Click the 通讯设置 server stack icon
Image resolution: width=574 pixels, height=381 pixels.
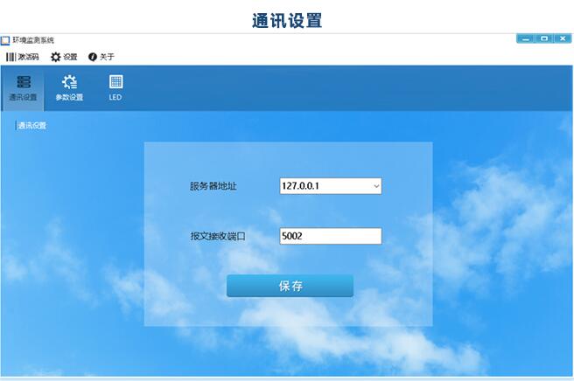(24, 81)
